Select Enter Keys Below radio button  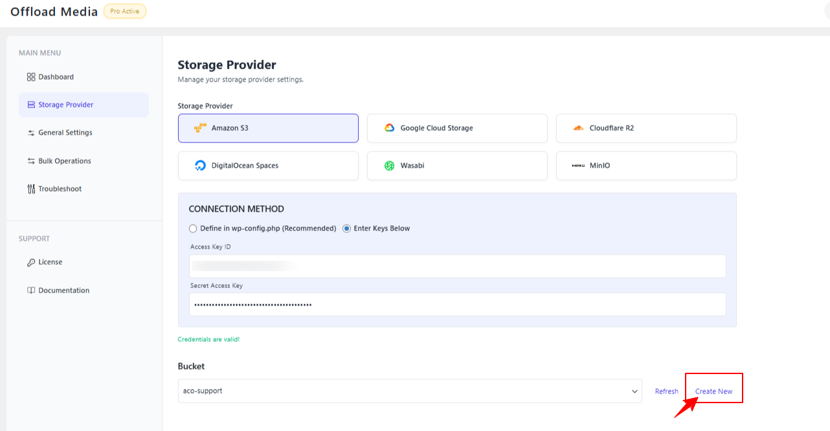click(x=347, y=228)
